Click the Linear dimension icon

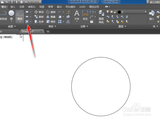(92, 12)
